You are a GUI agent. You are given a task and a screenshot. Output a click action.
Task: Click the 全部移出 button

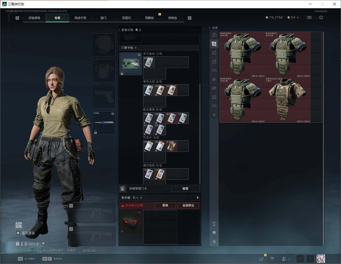[188, 205]
